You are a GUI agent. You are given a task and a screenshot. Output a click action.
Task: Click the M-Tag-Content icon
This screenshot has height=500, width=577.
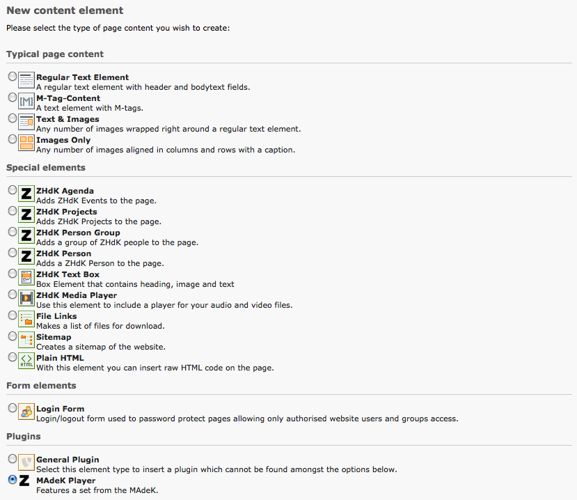pyautogui.click(x=26, y=101)
